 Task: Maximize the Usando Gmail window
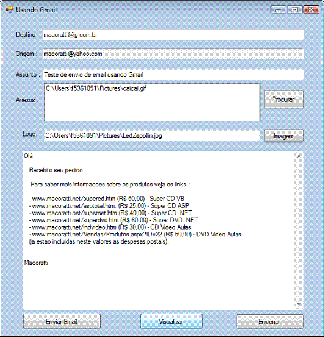click(x=295, y=10)
